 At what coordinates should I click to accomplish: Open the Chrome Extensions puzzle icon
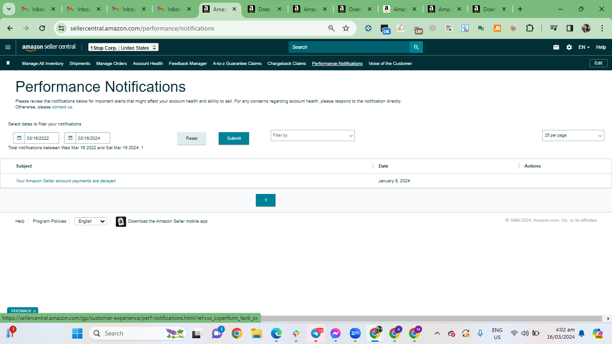pyautogui.click(x=530, y=28)
